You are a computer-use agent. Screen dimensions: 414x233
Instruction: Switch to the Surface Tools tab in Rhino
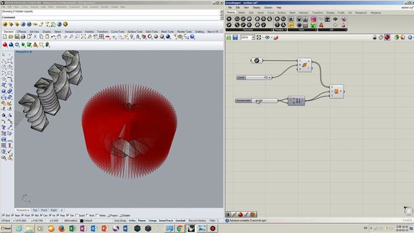(x=135, y=32)
